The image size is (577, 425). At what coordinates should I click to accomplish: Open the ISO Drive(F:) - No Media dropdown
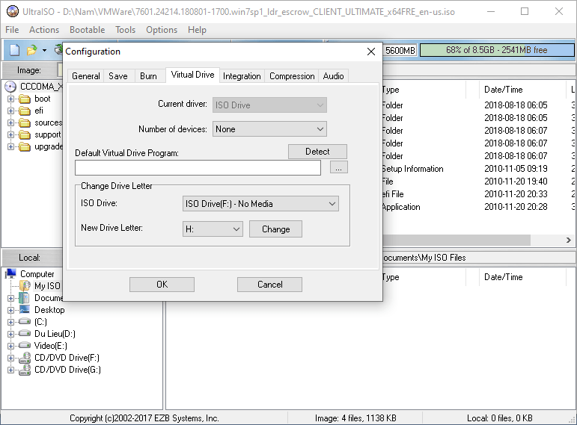[x=260, y=204]
